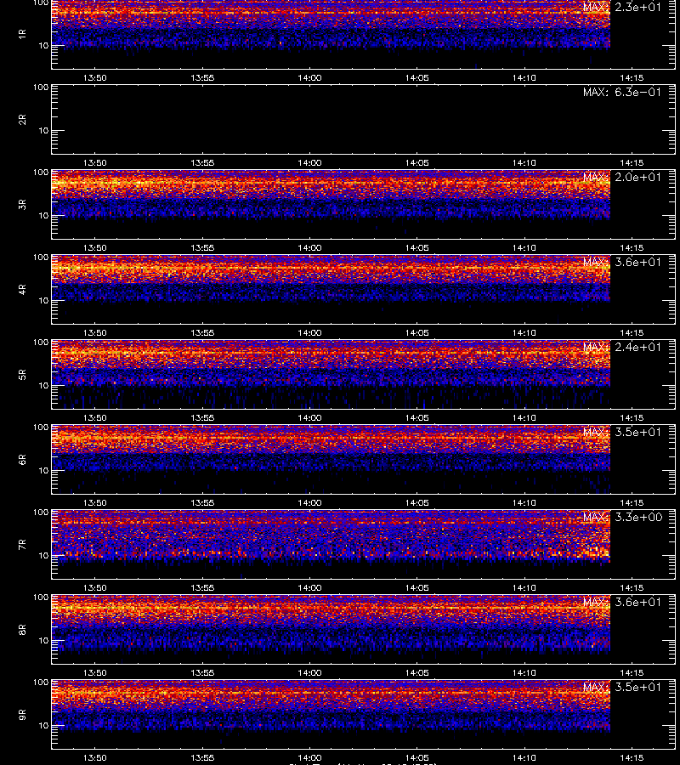The width and height of the screenshot is (680, 765).
Task: Click the 1R panel axis label
Action: coord(22,34)
